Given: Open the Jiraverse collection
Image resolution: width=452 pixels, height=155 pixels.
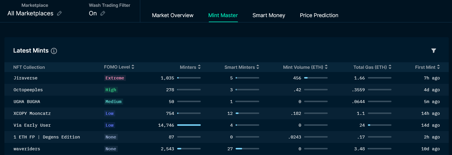Looking at the screenshot, I should pyautogui.click(x=25, y=78).
